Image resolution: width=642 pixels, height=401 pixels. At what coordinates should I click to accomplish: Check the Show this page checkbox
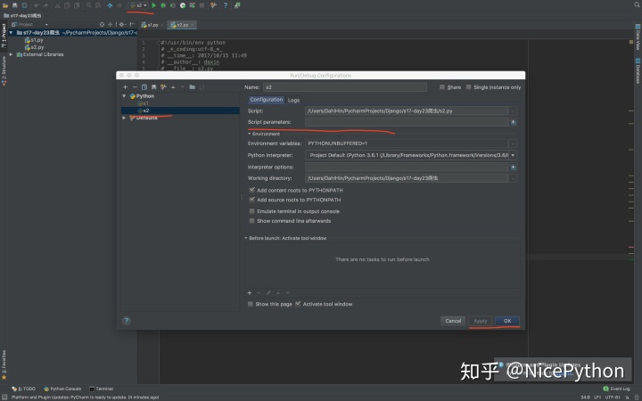[x=251, y=304]
